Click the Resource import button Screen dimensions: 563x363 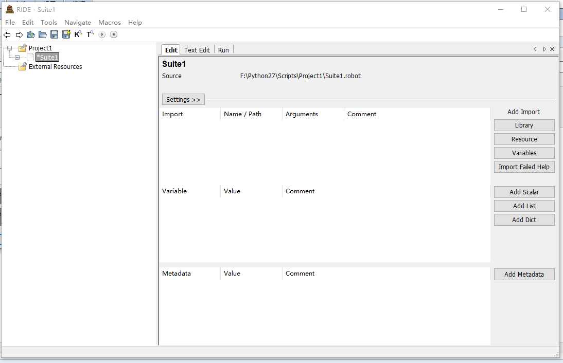[x=524, y=139]
